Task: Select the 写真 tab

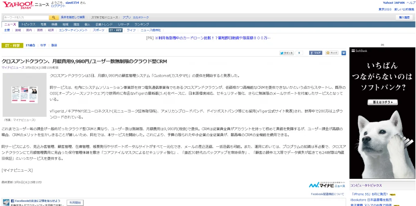Action: tap(43, 24)
